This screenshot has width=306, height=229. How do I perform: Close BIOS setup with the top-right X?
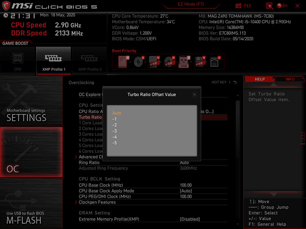pos(297,6)
